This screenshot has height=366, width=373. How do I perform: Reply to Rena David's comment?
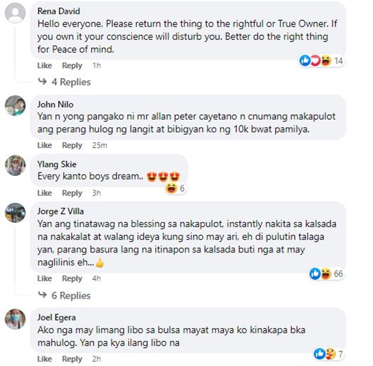pos(72,66)
